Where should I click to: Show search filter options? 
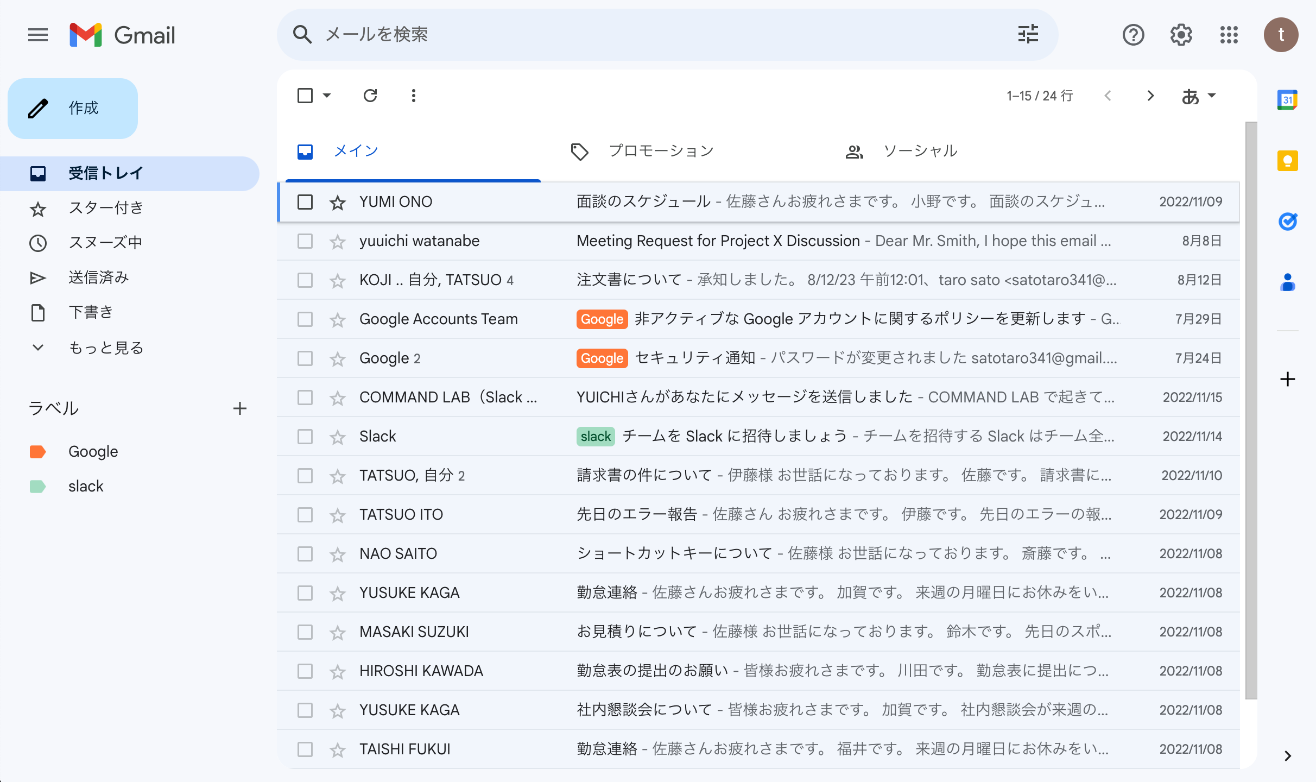pyautogui.click(x=1028, y=35)
